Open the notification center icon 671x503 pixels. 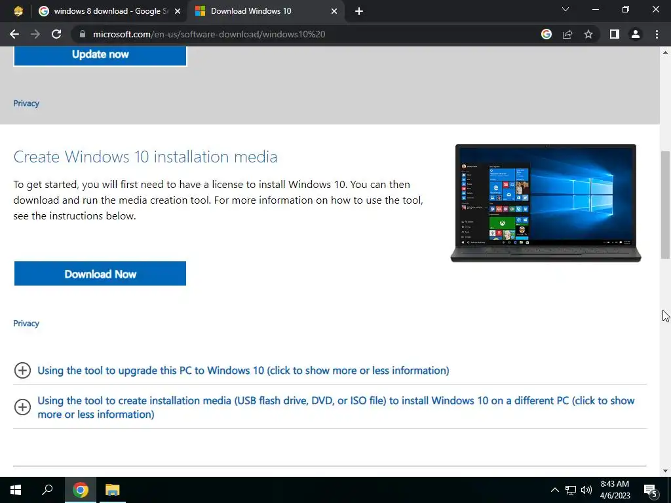651,490
